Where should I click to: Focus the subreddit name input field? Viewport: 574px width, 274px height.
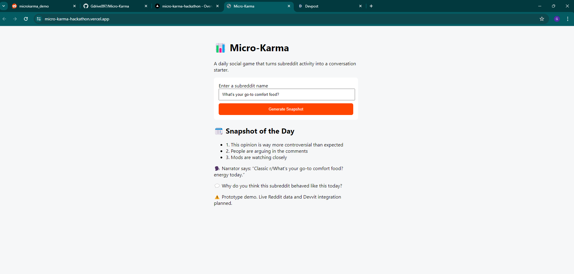(287, 94)
